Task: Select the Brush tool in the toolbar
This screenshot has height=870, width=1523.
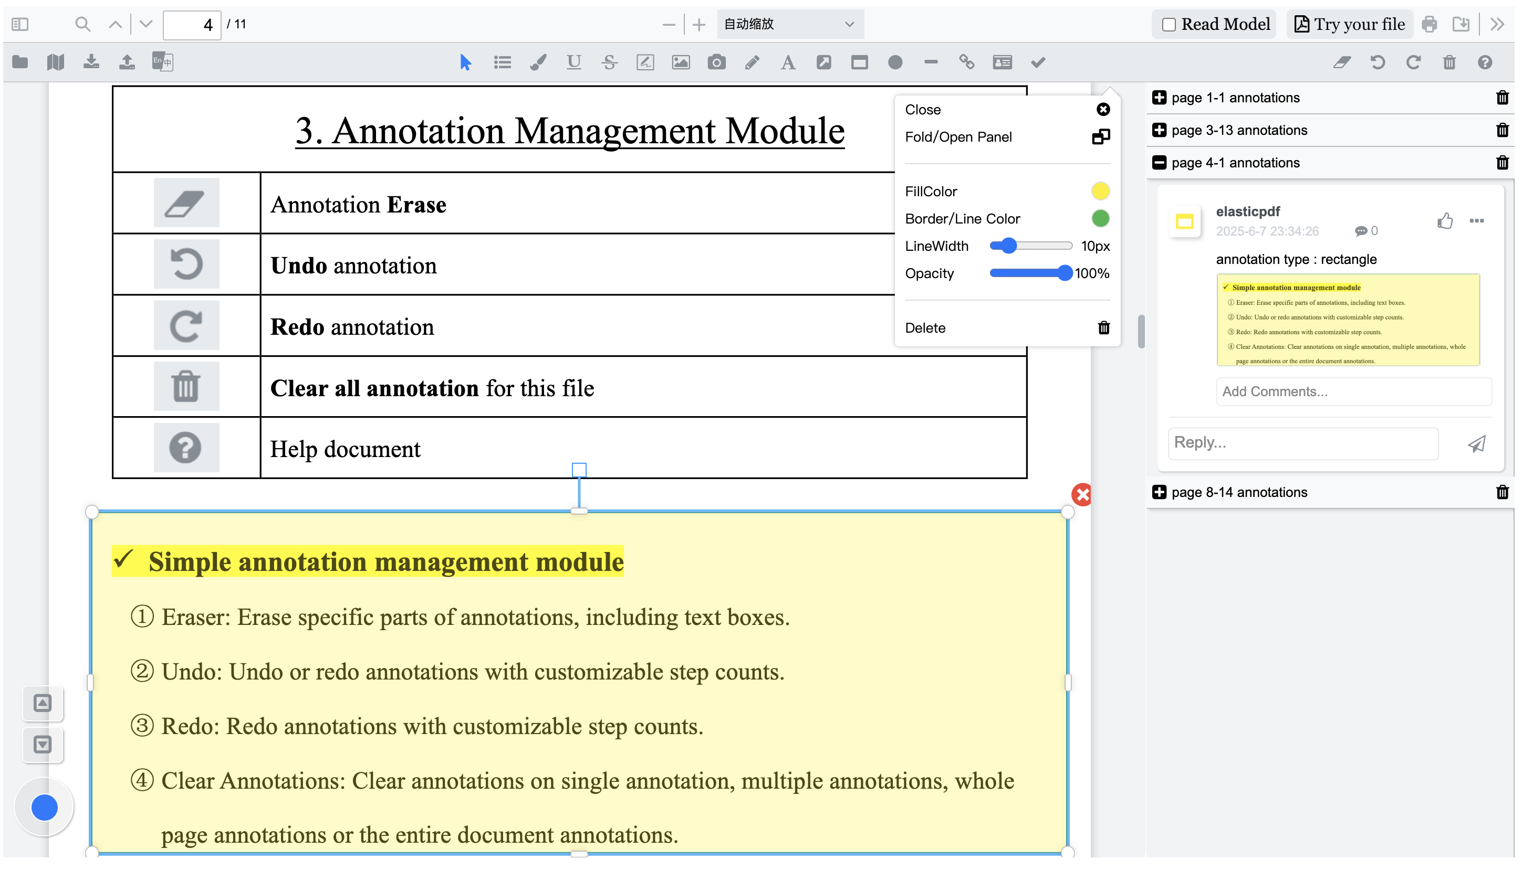Action: 538,61
